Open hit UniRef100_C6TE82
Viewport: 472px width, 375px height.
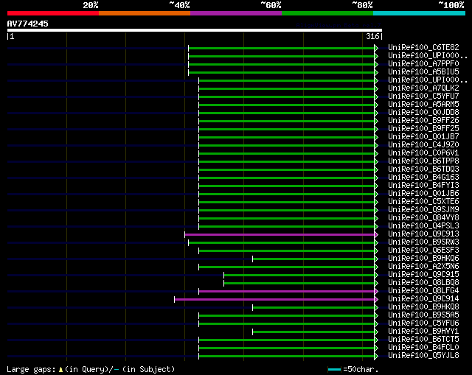click(x=423, y=47)
